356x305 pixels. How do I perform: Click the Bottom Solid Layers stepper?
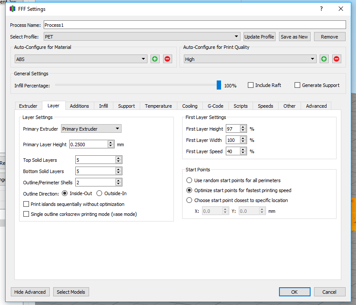(x=118, y=171)
